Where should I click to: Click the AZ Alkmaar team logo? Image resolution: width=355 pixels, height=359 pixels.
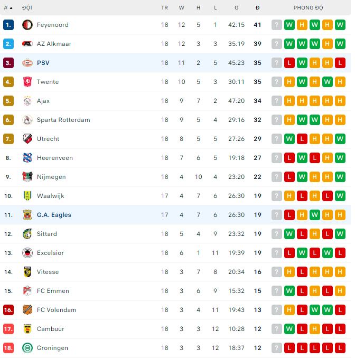(27, 44)
